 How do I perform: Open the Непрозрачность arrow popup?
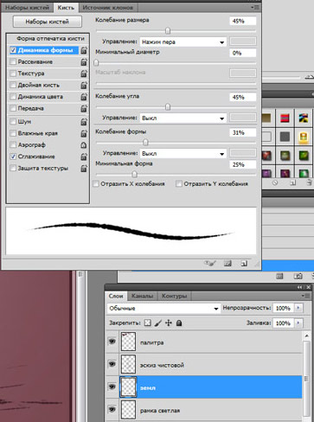click(x=298, y=308)
